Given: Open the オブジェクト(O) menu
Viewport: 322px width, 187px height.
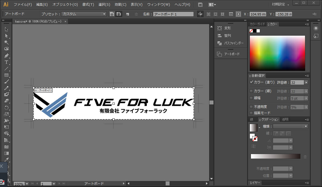Looking at the screenshot, I should tap(65, 4).
